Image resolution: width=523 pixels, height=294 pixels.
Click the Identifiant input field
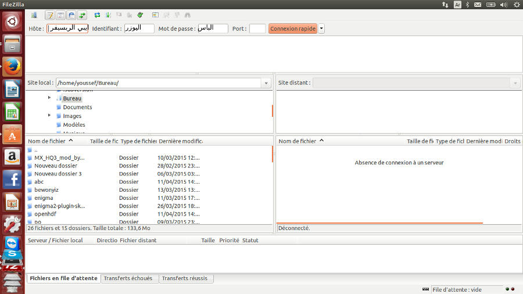(139, 28)
